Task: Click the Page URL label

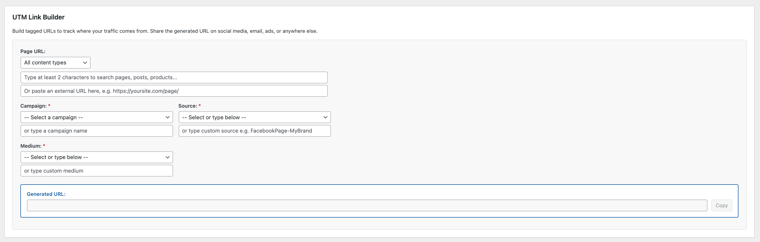Action: (x=33, y=51)
